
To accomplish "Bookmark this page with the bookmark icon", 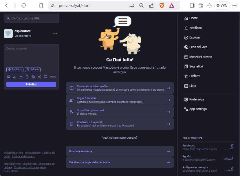I will tap(41, 6).
